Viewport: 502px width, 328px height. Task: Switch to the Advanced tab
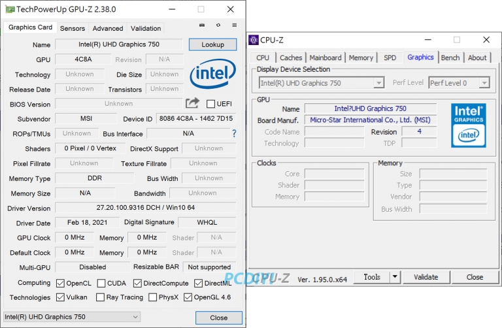point(108,29)
